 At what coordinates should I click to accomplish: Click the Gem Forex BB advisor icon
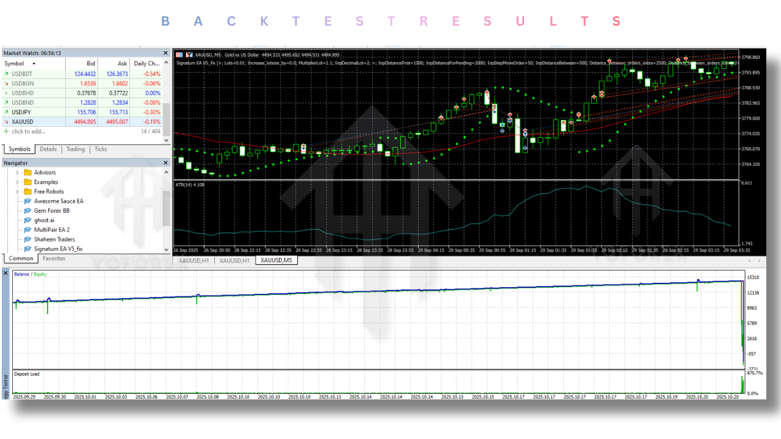[x=27, y=210]
